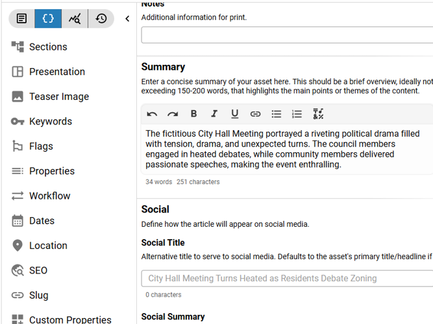Click the Social Title input field

point(287,279)
